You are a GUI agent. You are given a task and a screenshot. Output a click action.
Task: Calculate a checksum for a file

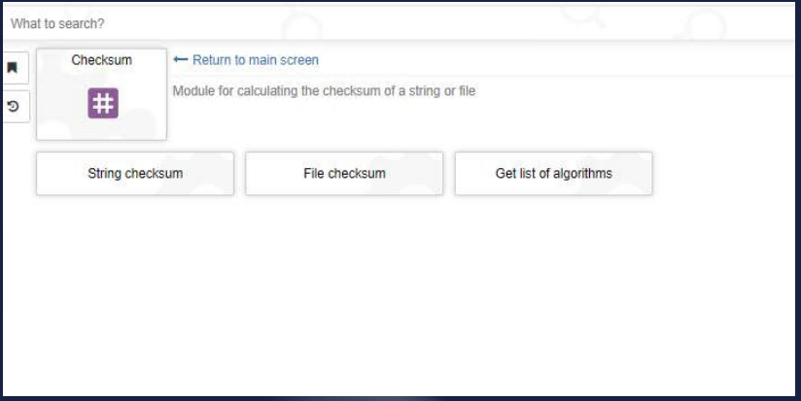tap(344, 174)
